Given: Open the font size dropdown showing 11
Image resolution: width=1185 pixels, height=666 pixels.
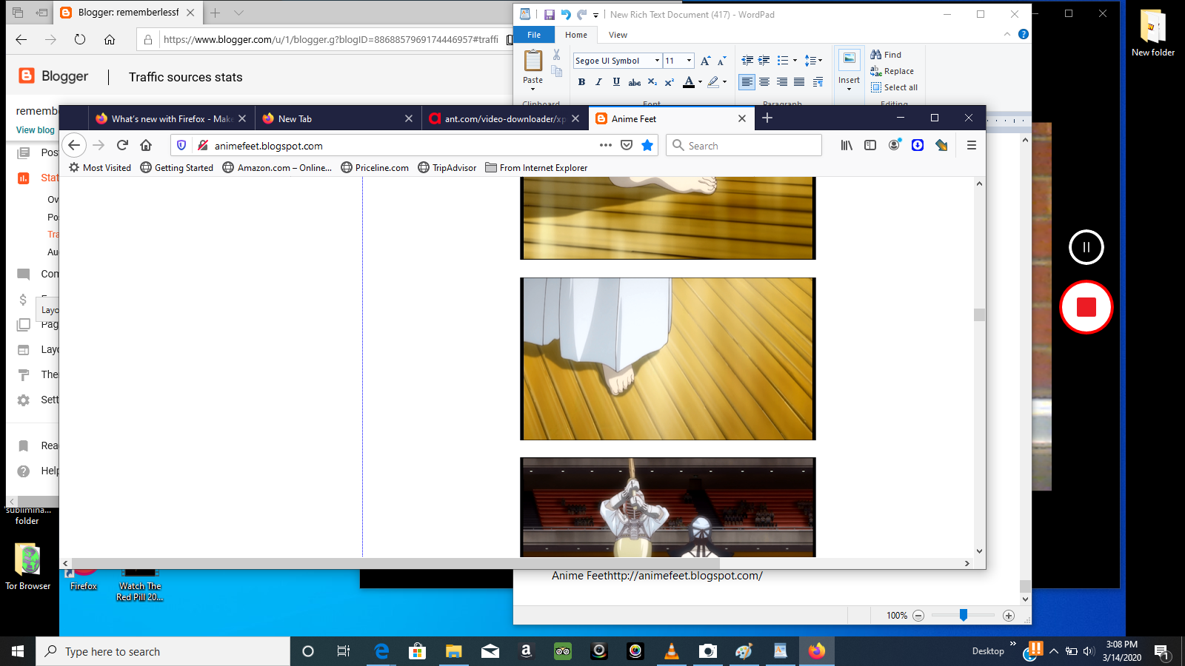Looking at the screenshot, I should 689,61.
